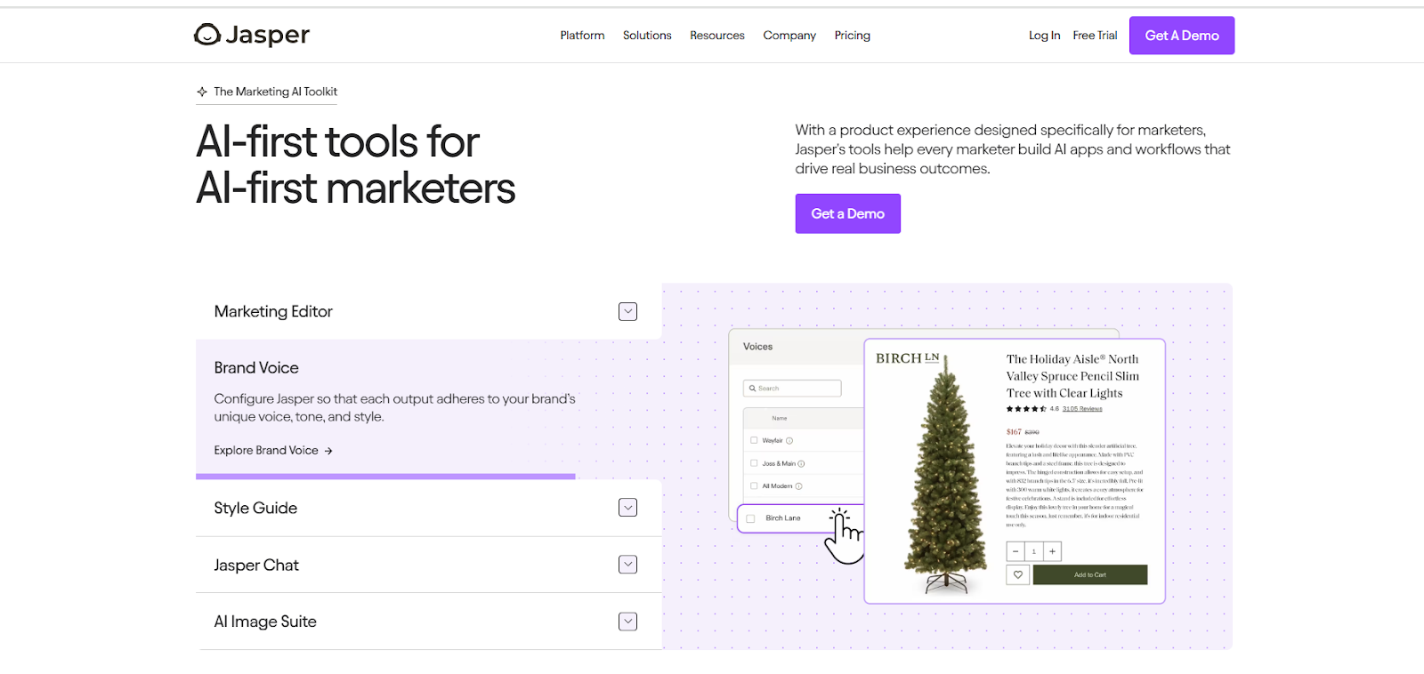1424x674 pixels.
Task: Click The Marketing AI Toolkit label
Action: (x=276, y=92)
